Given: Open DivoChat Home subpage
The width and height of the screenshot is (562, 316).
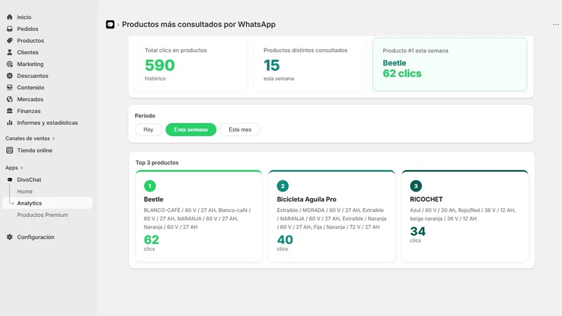Looking at the screenshot, I should pos(25,191).
